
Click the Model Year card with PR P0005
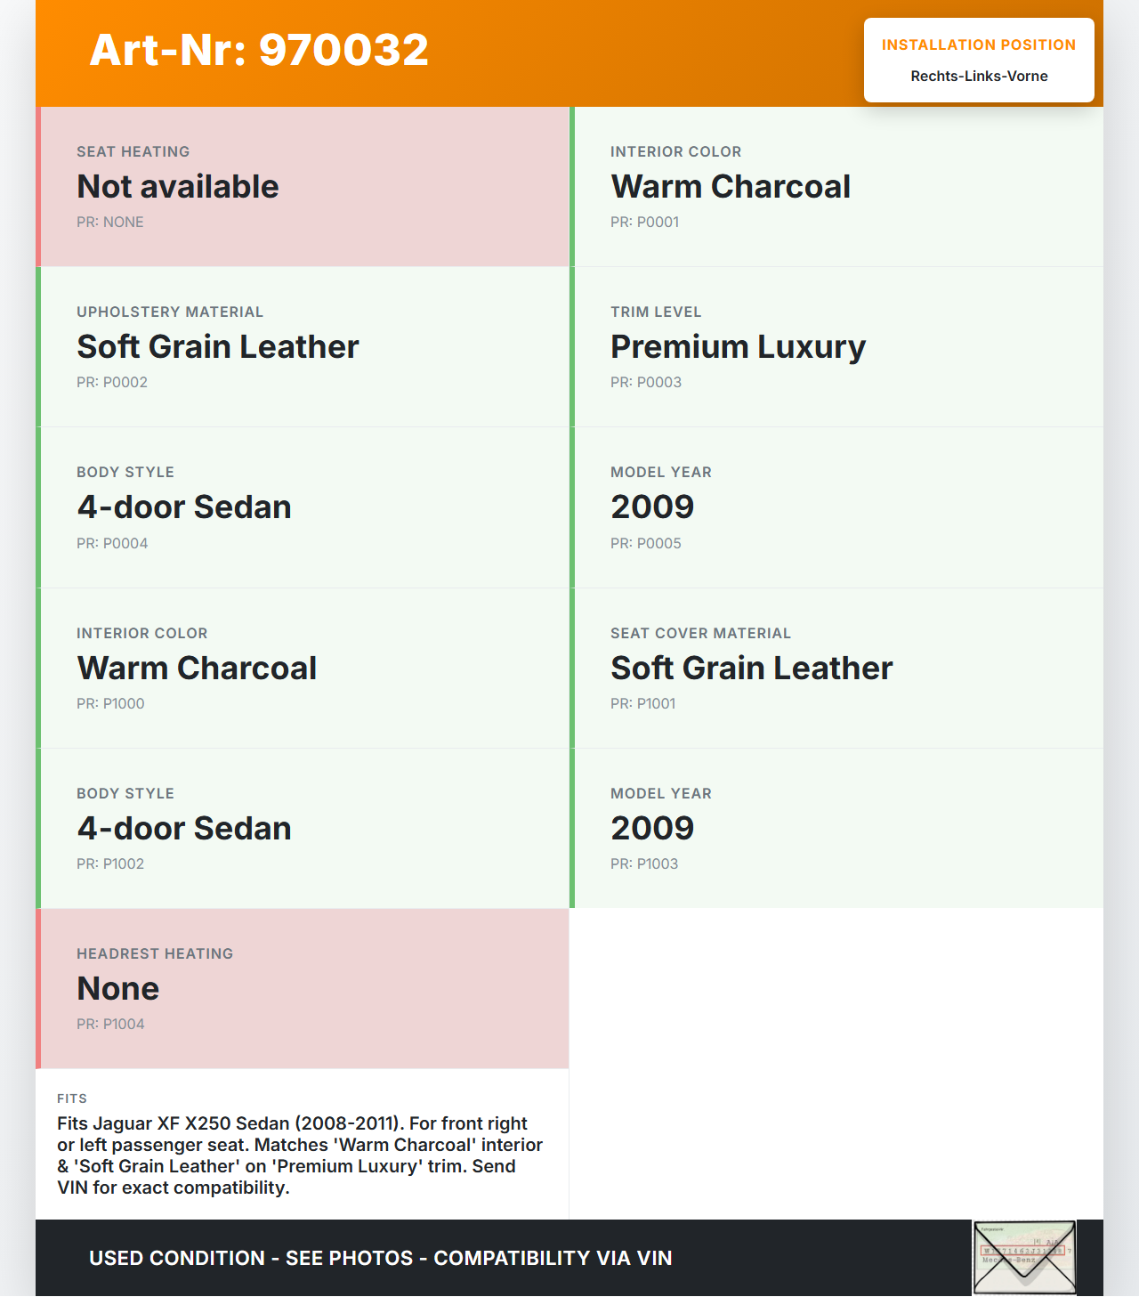coord(837,507)
